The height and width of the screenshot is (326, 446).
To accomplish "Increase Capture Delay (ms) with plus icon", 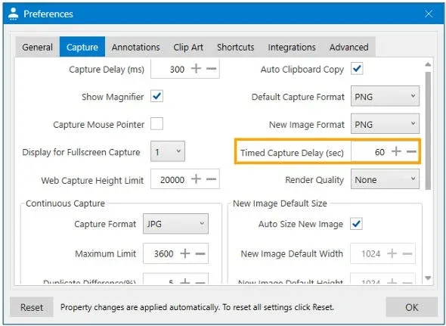I will coord(196,69).
